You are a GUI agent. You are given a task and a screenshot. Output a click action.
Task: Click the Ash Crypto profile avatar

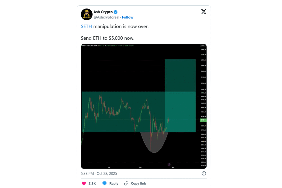pos(86,14)
